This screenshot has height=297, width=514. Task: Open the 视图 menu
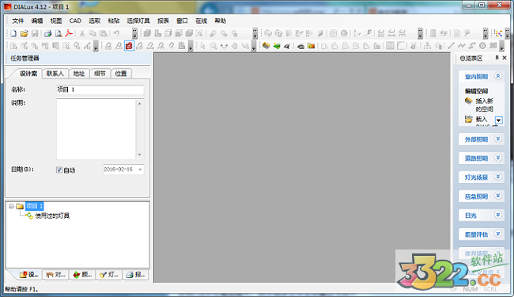tap(56, 21)
